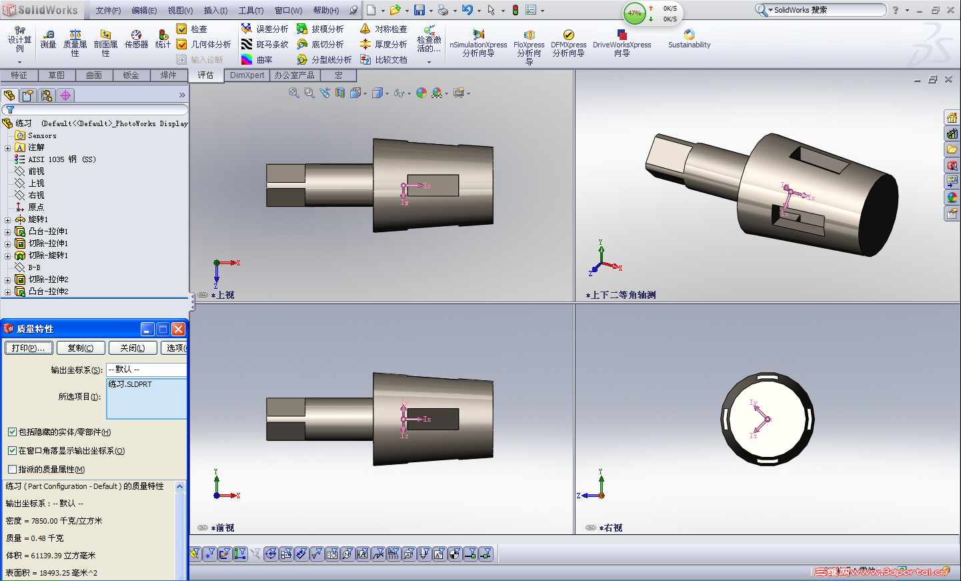Switch to the 钣金 sheet metal tab

coord(131,75)
